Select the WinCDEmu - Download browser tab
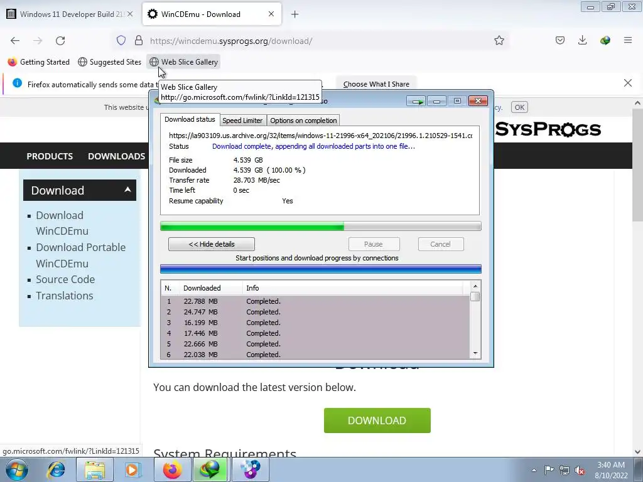Image resolution: width=643 pixels, height=482 pixels. coord(212,14)
